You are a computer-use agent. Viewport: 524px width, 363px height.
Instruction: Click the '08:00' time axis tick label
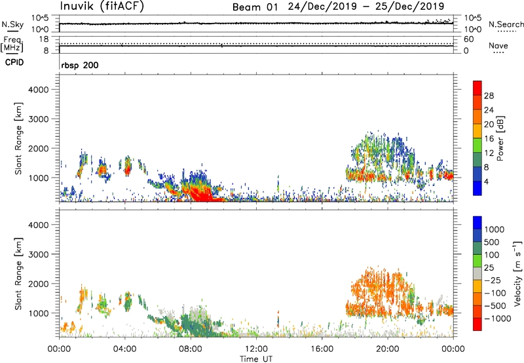tap(190, 349)
